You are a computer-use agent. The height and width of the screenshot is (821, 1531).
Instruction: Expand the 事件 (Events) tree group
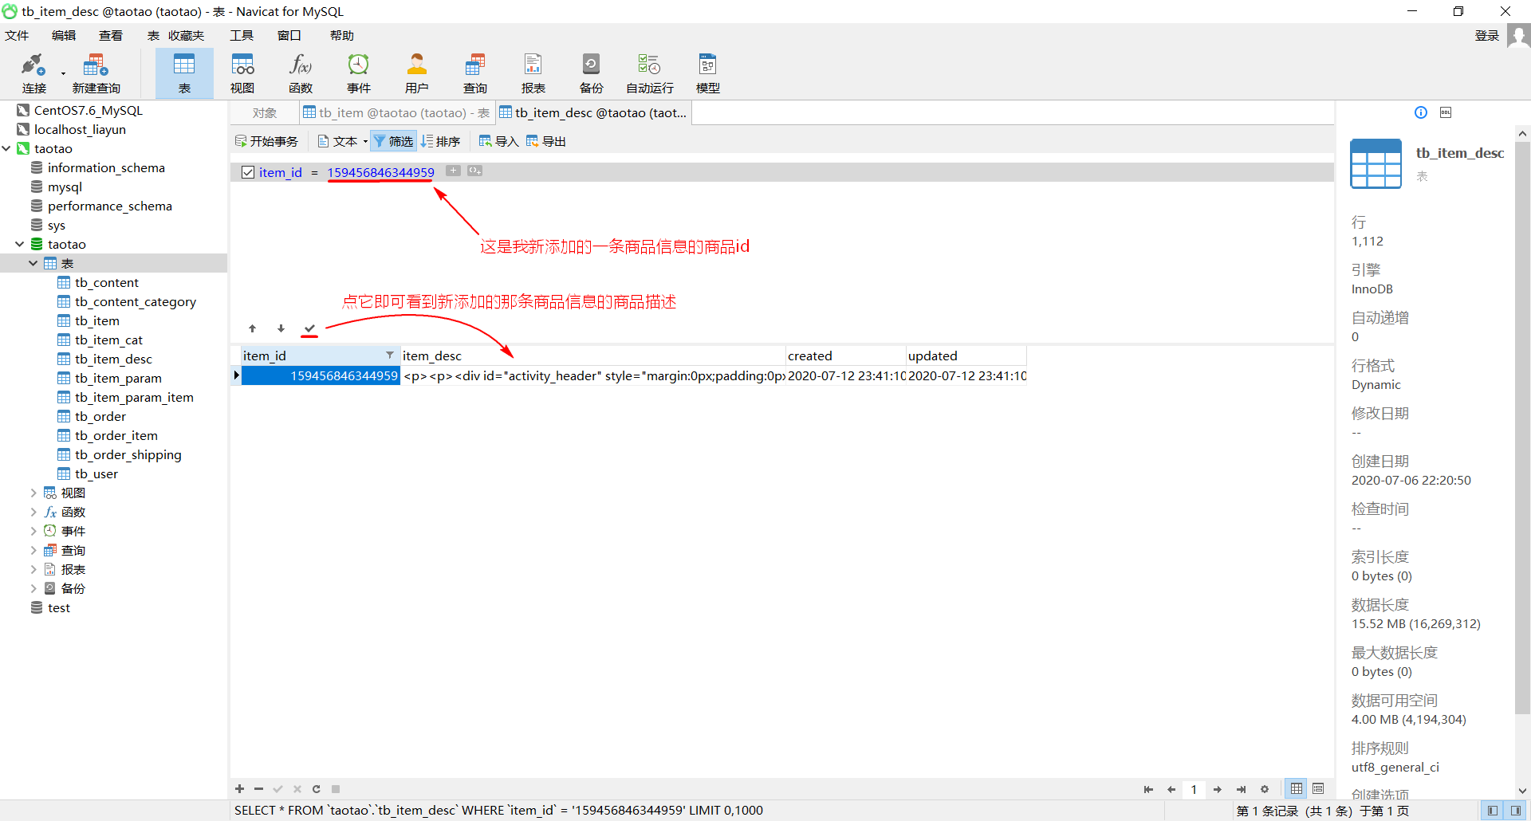pos(33,531)
